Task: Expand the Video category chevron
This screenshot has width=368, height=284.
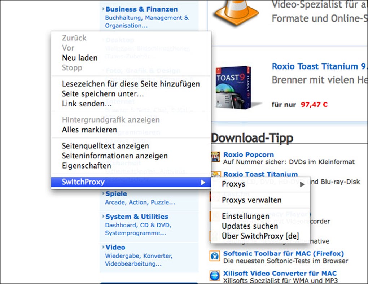Action: (104, 247)
